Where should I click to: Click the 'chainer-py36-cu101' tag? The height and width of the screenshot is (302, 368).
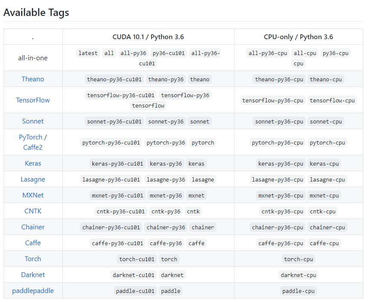coord(111,228)
